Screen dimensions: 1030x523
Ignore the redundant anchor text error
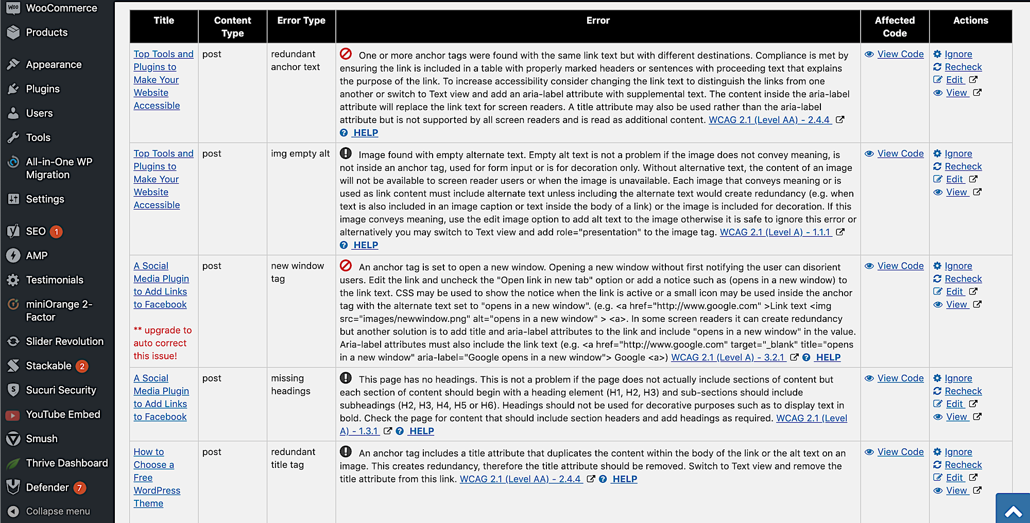[958, 54]
